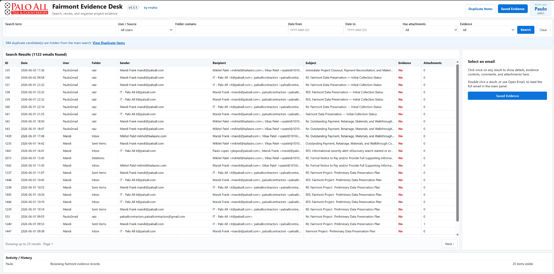Screen dimensions: 554x274
Task: Open Duplicate Items from header
Action: [480, 9]
